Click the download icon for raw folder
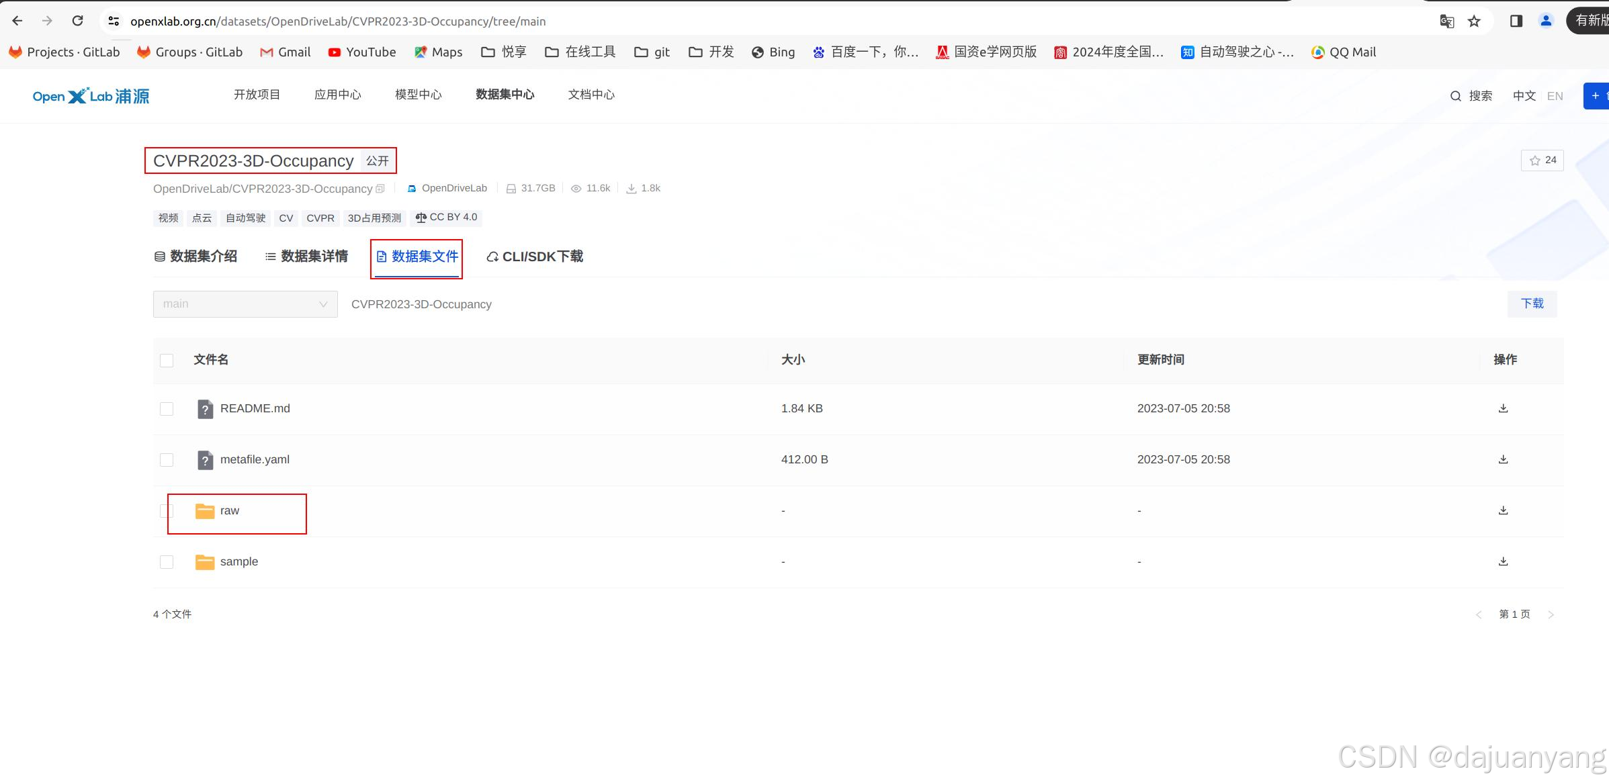The width and height of the screenshot is (1609, 783). click(x=1503, y=510)
